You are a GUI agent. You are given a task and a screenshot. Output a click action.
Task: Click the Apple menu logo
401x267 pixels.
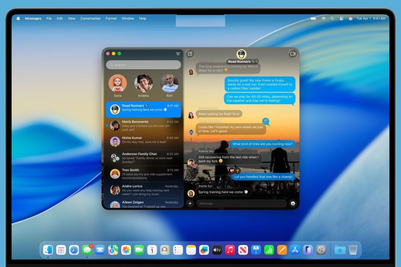(x=18, y=18)
